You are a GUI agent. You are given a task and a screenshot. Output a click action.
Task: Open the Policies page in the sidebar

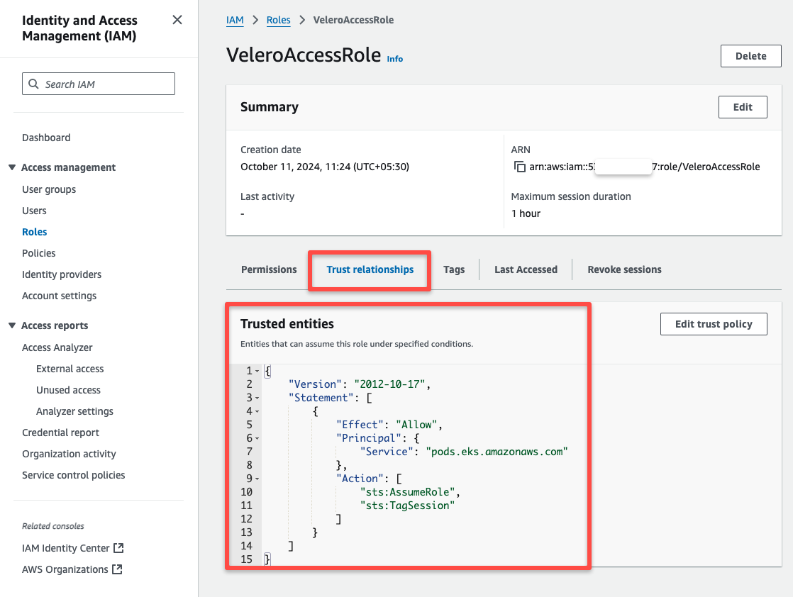(38, 253)
